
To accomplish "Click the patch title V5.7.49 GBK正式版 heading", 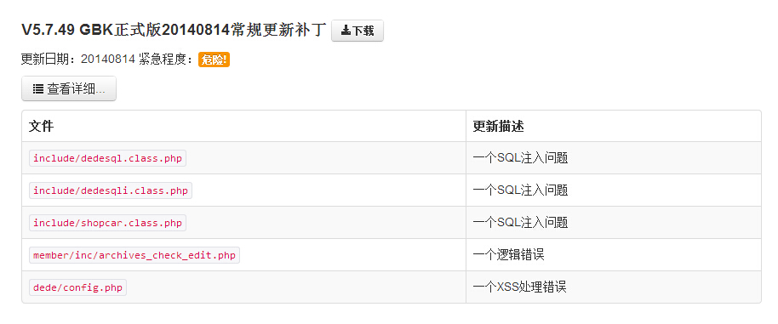I will coord(174,31).
